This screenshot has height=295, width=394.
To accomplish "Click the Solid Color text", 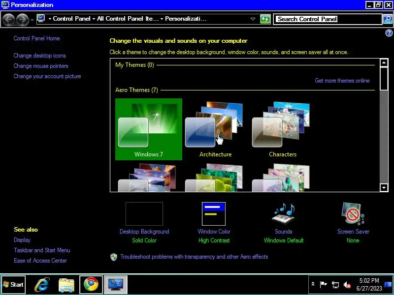I will (144, 240).
